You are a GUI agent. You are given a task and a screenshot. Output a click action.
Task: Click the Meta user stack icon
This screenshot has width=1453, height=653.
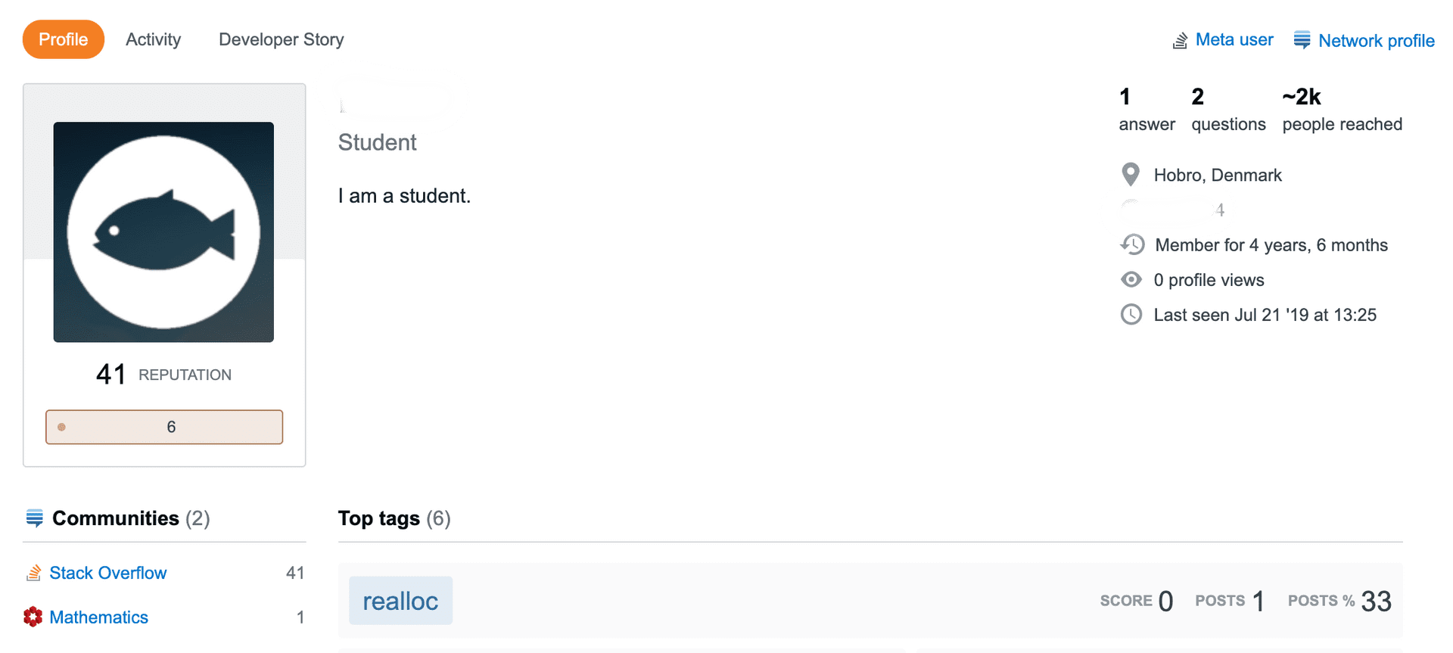[x=1180, y=41]
